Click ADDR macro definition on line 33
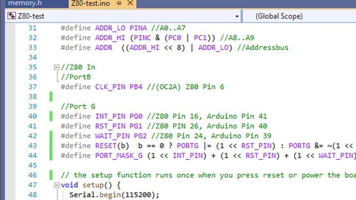Screen dimensions: 356x200 [x=104, y=48]
